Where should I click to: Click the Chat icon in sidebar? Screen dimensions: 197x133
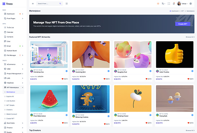coord(5,41)
